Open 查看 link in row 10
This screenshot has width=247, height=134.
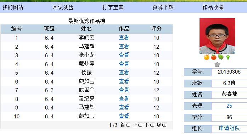124,116
